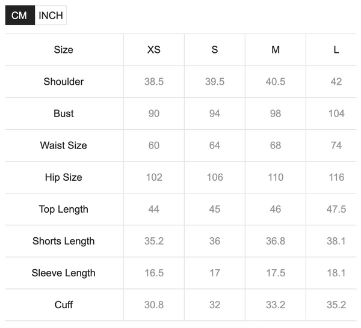Click the Cuff row label
Viewport: 361px width, 328px height.
pyautogui.click(x=64, y=305)
